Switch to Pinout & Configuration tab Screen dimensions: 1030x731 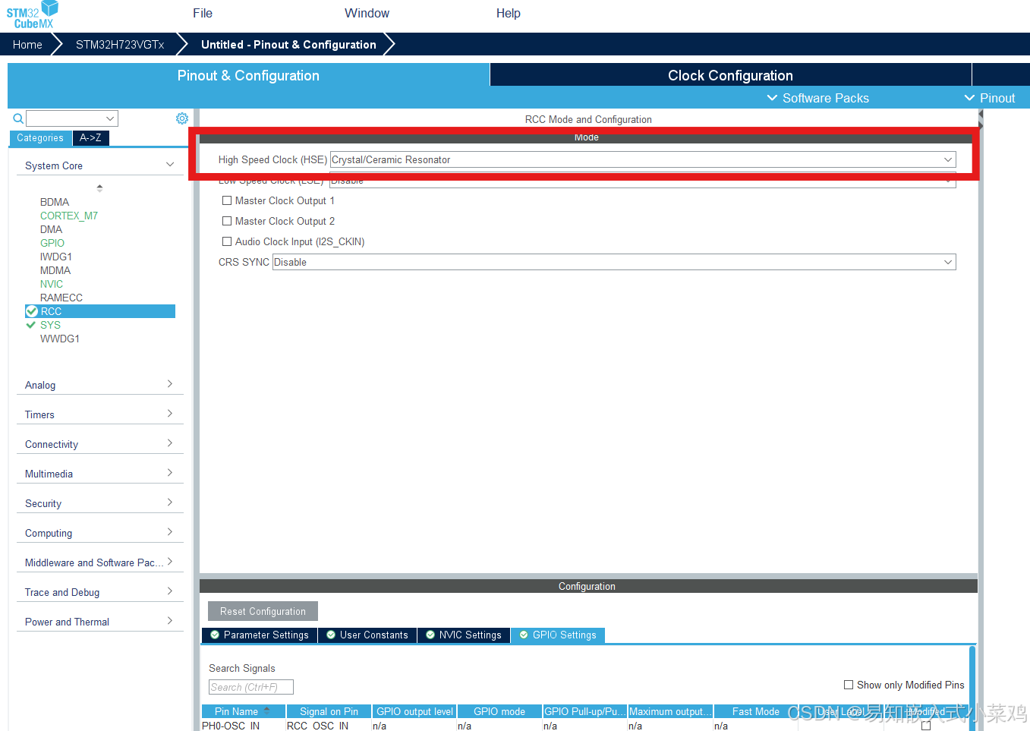pyautogui.click(x=248, y=75)
